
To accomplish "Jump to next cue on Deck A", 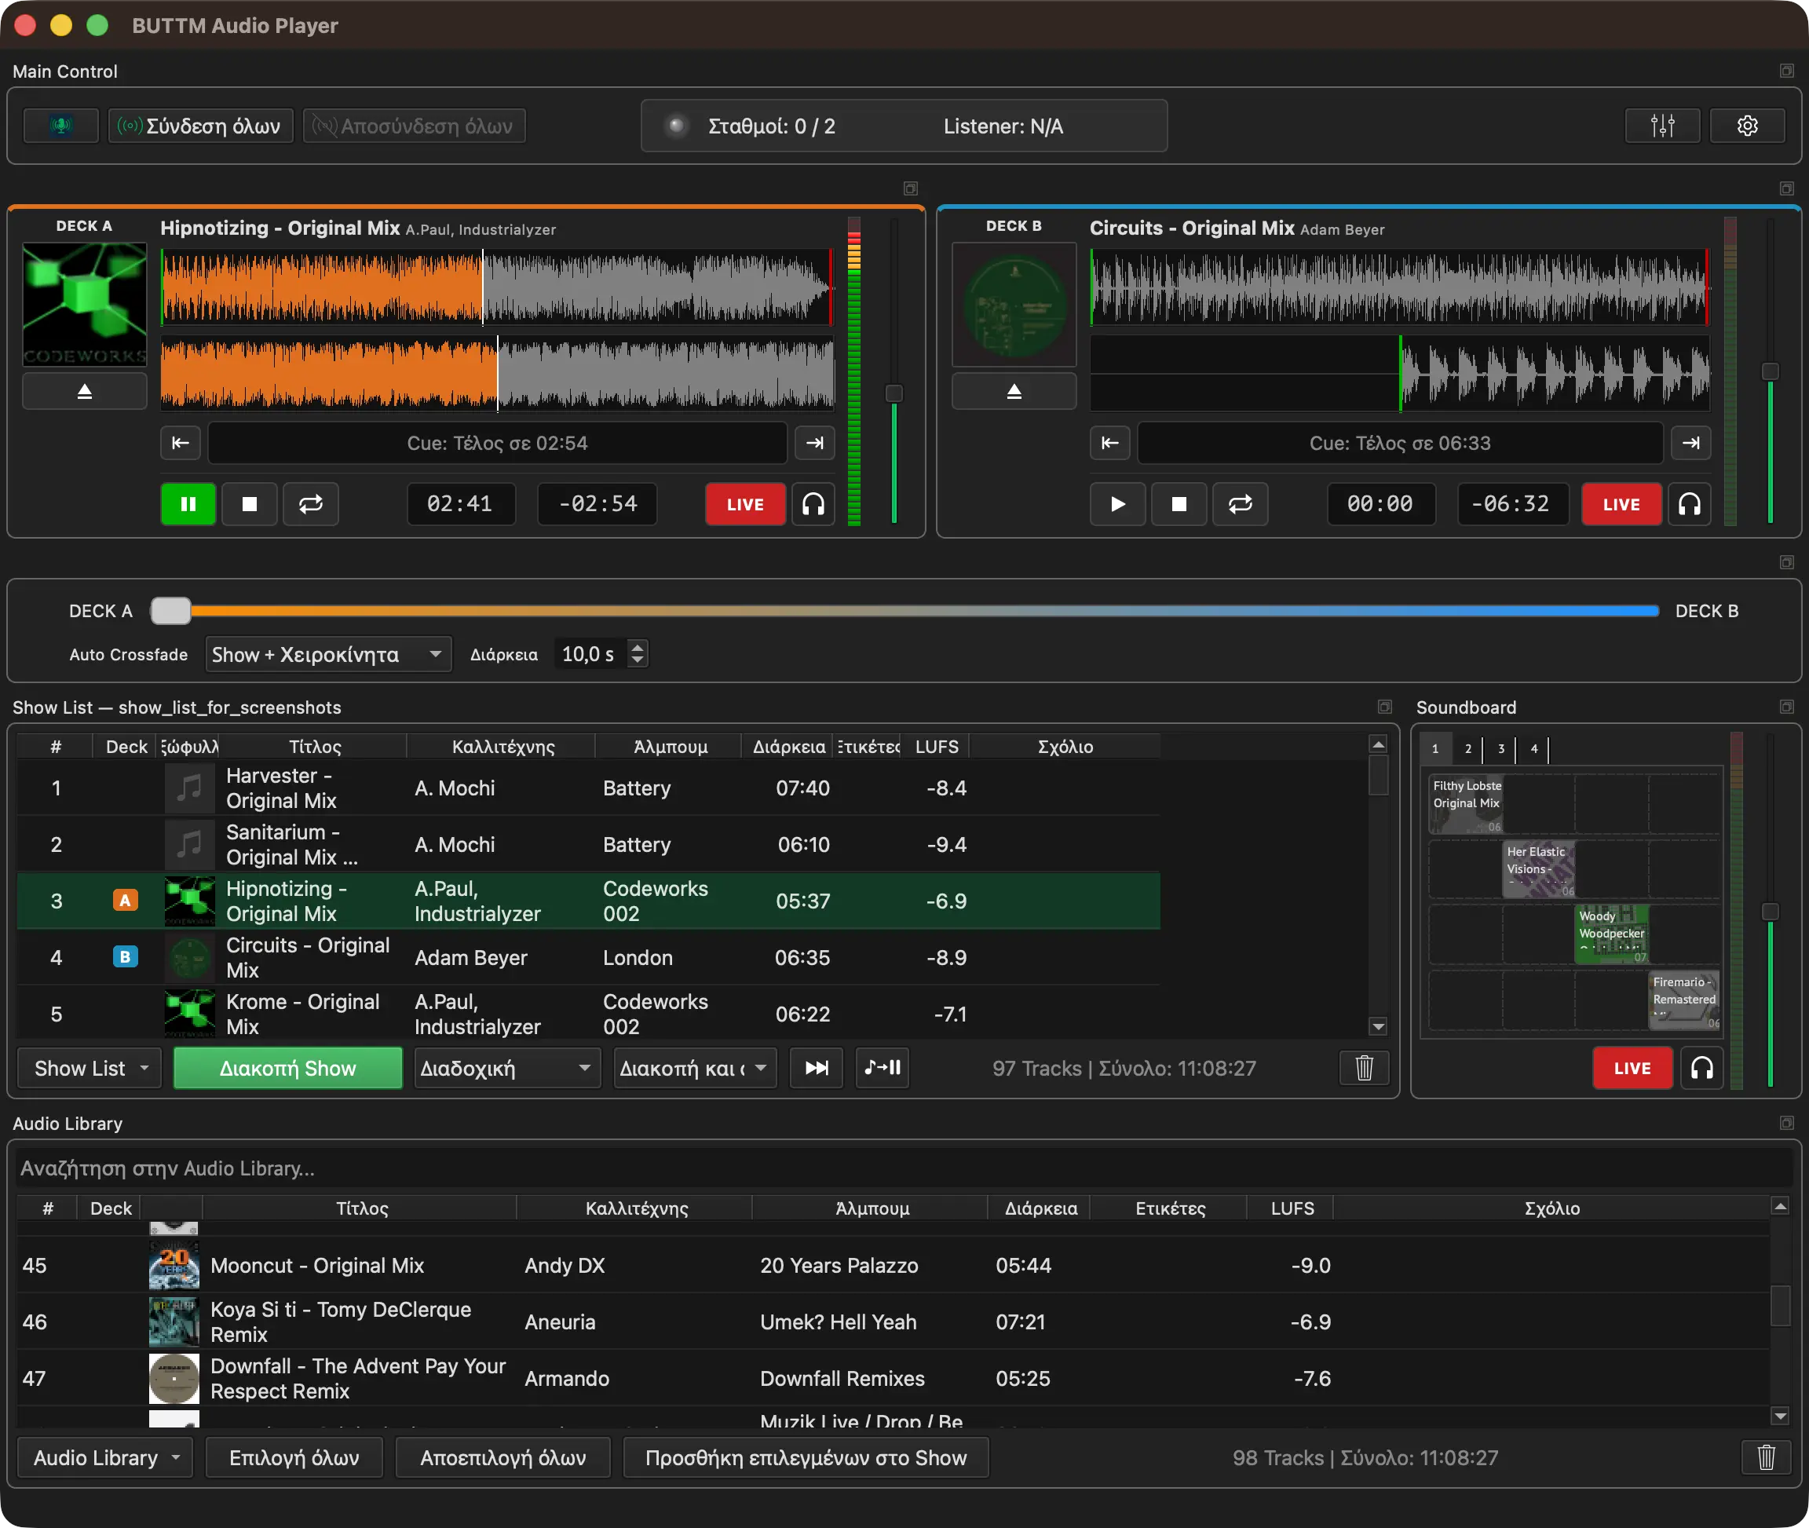I will (814, 443).
